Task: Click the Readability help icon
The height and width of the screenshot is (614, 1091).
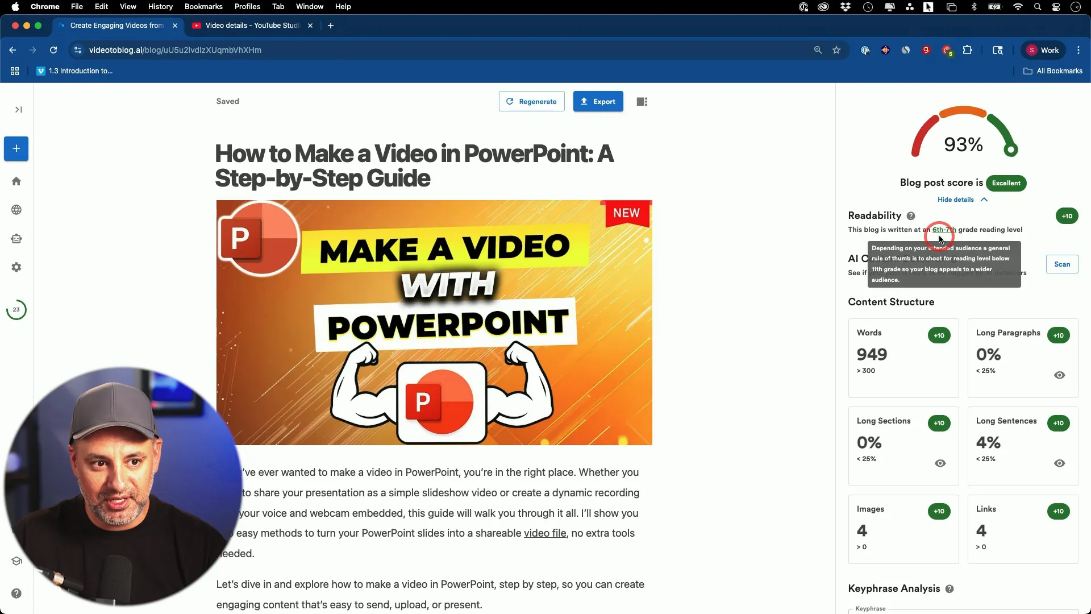Action: point(911,216)
